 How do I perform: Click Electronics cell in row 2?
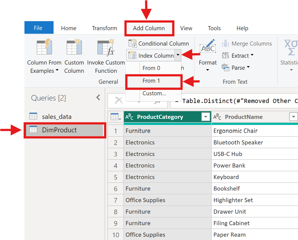pyautogui.click(x=167, y=143)
